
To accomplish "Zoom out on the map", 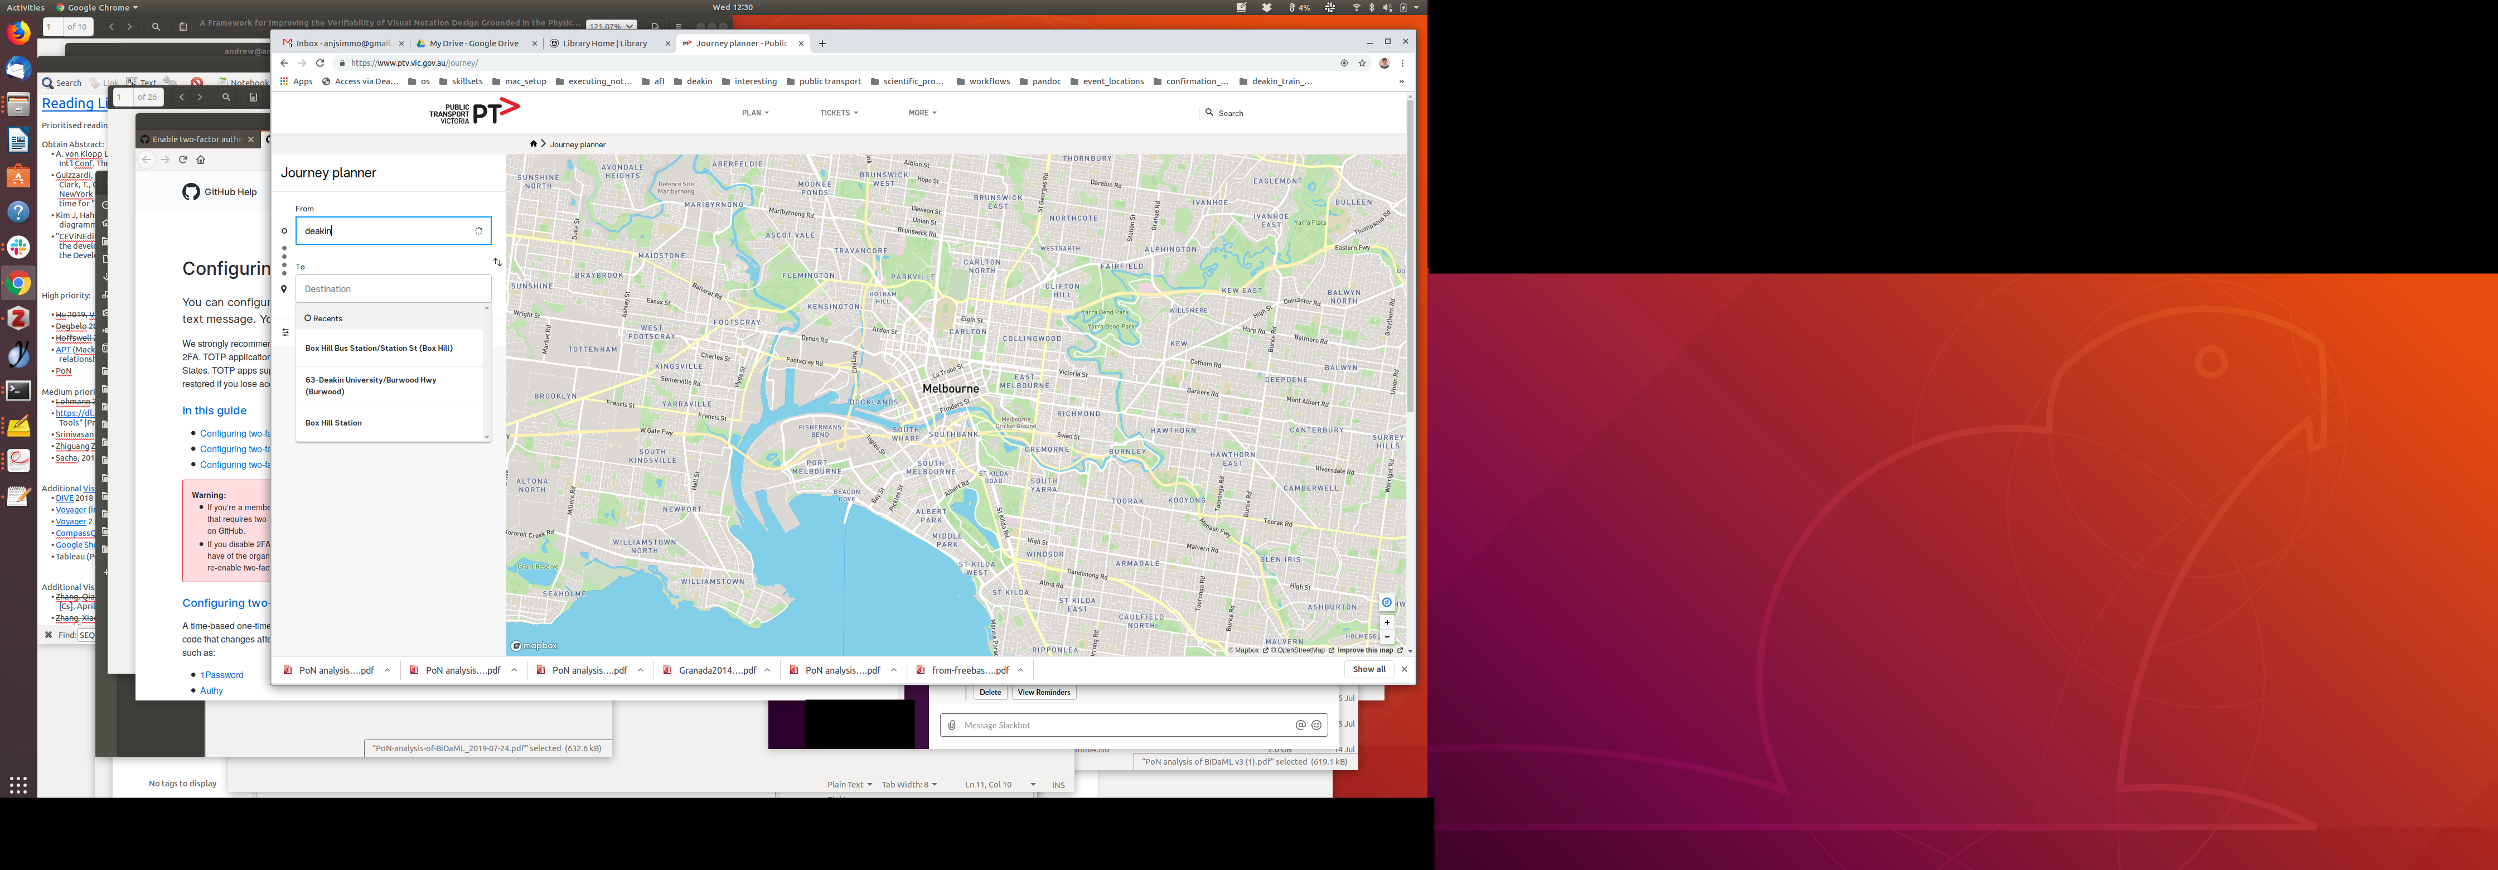I will click(1387, 637).
